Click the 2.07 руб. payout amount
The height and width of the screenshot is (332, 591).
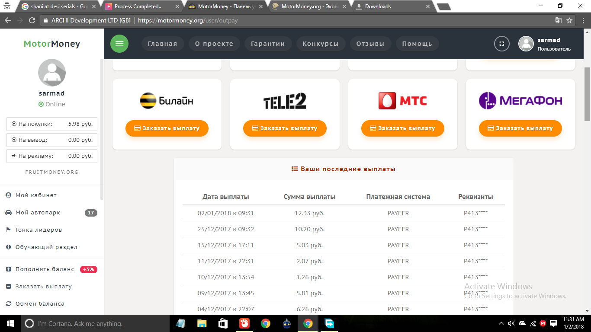tap(309, 261)
